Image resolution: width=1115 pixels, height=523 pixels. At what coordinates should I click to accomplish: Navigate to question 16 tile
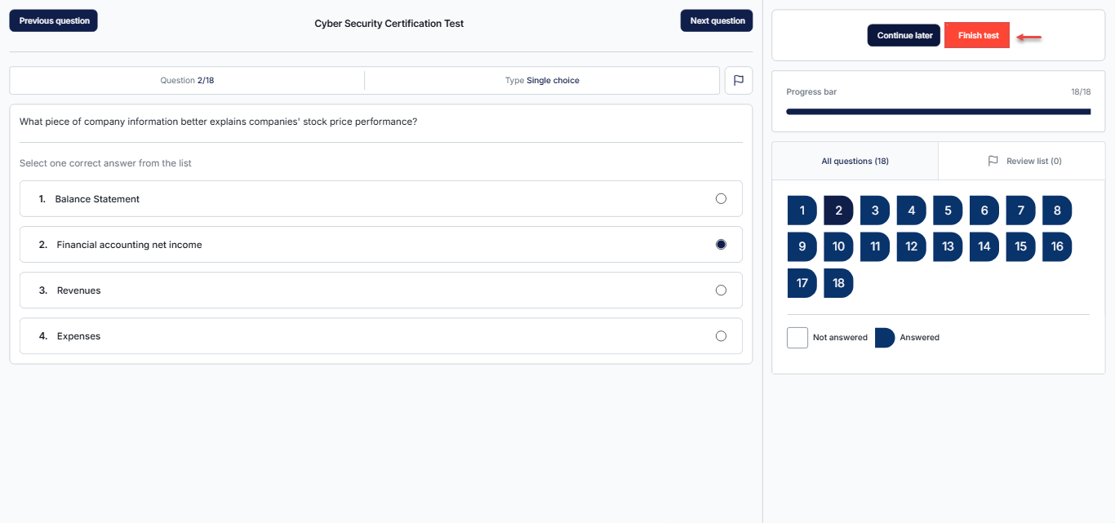[x=1057, y=246]
